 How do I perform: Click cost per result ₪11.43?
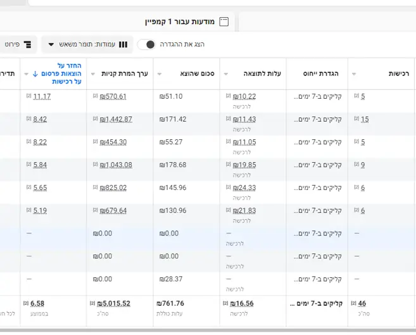(244, 119)
